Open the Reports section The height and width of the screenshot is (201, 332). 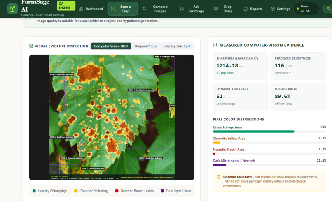pyautogui.click(x=253, y=9)
